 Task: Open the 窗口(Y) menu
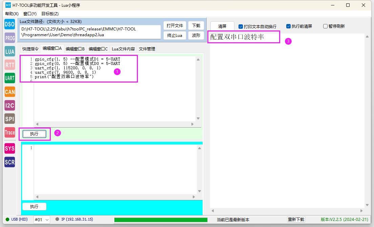pos(30,14)
